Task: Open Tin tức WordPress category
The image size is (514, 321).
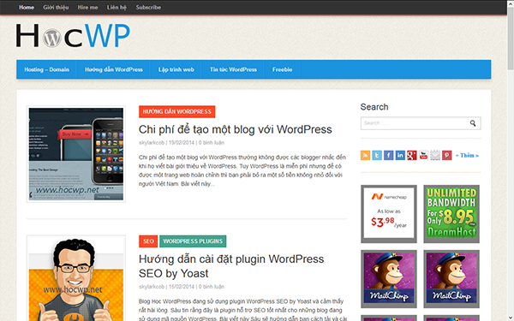Action: pyautogui.click(x=233, y=69)
